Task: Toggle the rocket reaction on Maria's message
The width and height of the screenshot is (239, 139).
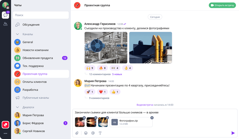Action: 90,92
